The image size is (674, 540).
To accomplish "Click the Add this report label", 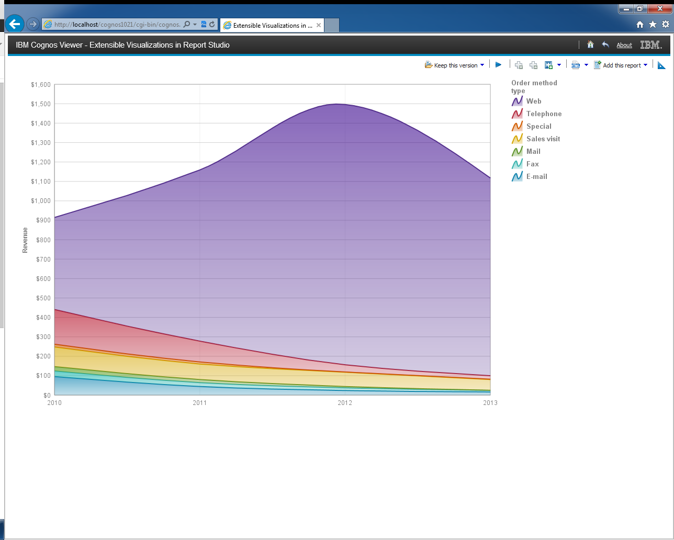I will point(622,65).
